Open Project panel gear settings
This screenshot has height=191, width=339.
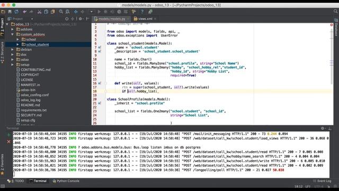pyautogui.click(x=81, y=19)
